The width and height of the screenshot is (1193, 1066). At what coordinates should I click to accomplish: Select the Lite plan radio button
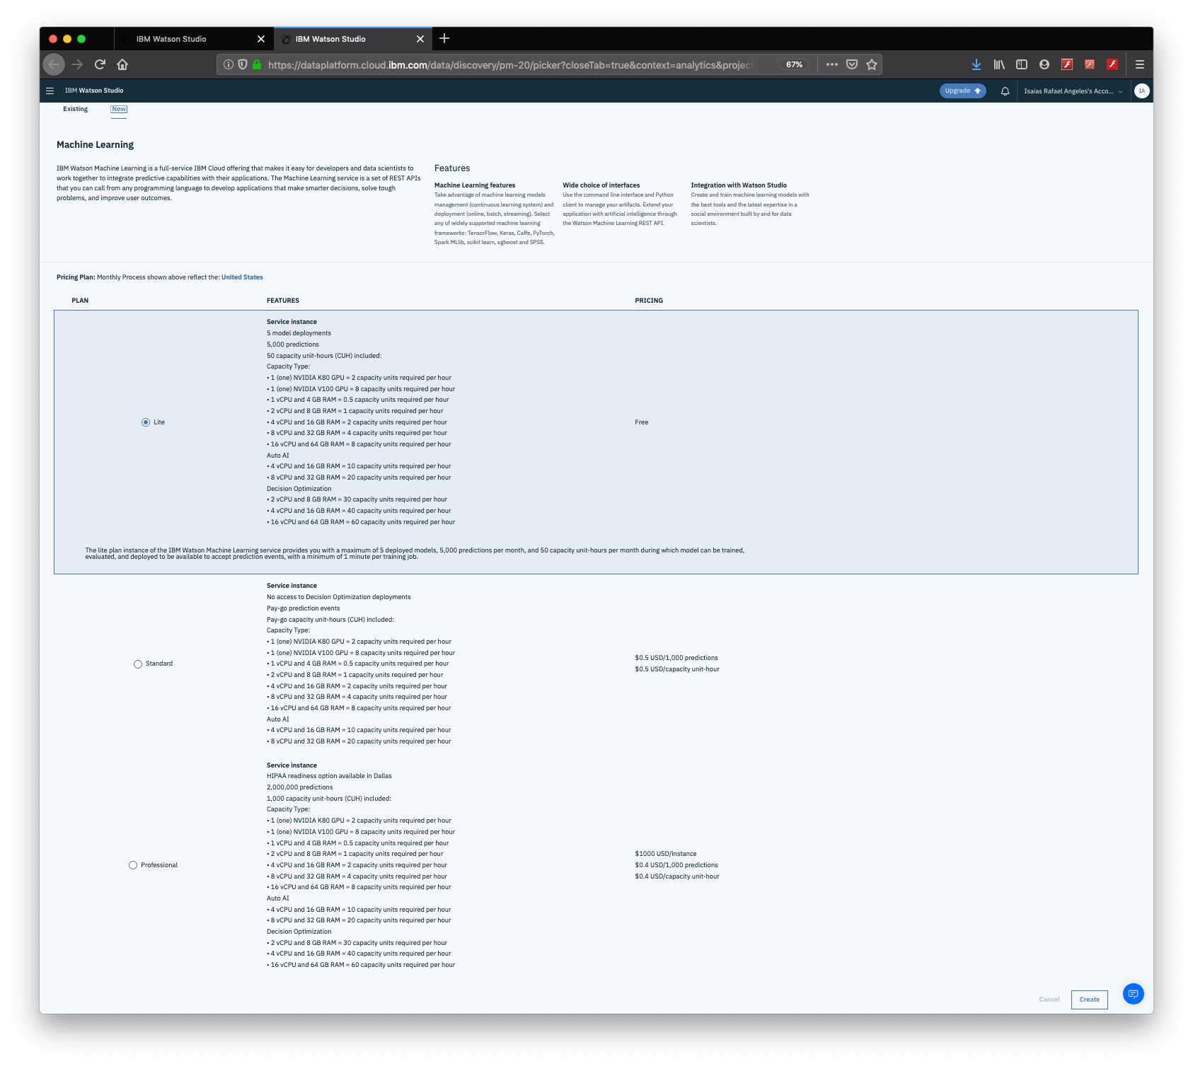point(146,422)
